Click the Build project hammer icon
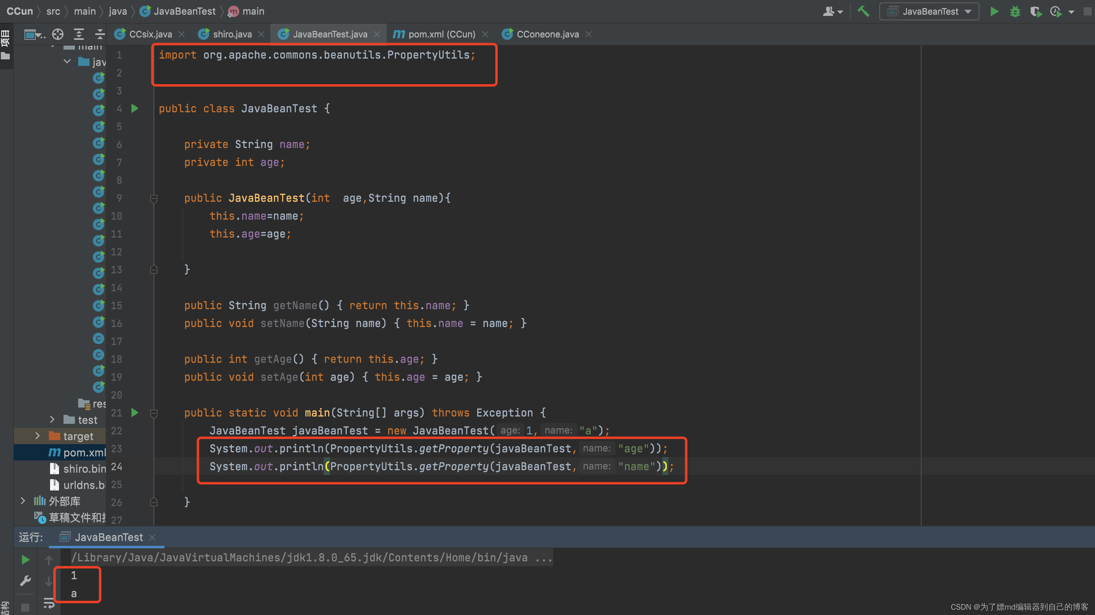 coord(863,11)
